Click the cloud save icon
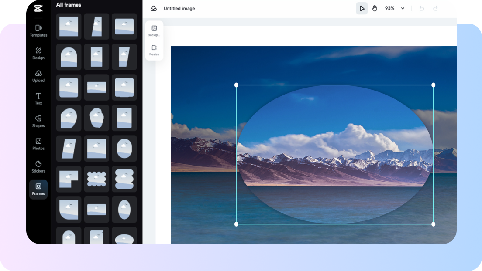This screenshot has height=271, width=482. click(154, 9)
